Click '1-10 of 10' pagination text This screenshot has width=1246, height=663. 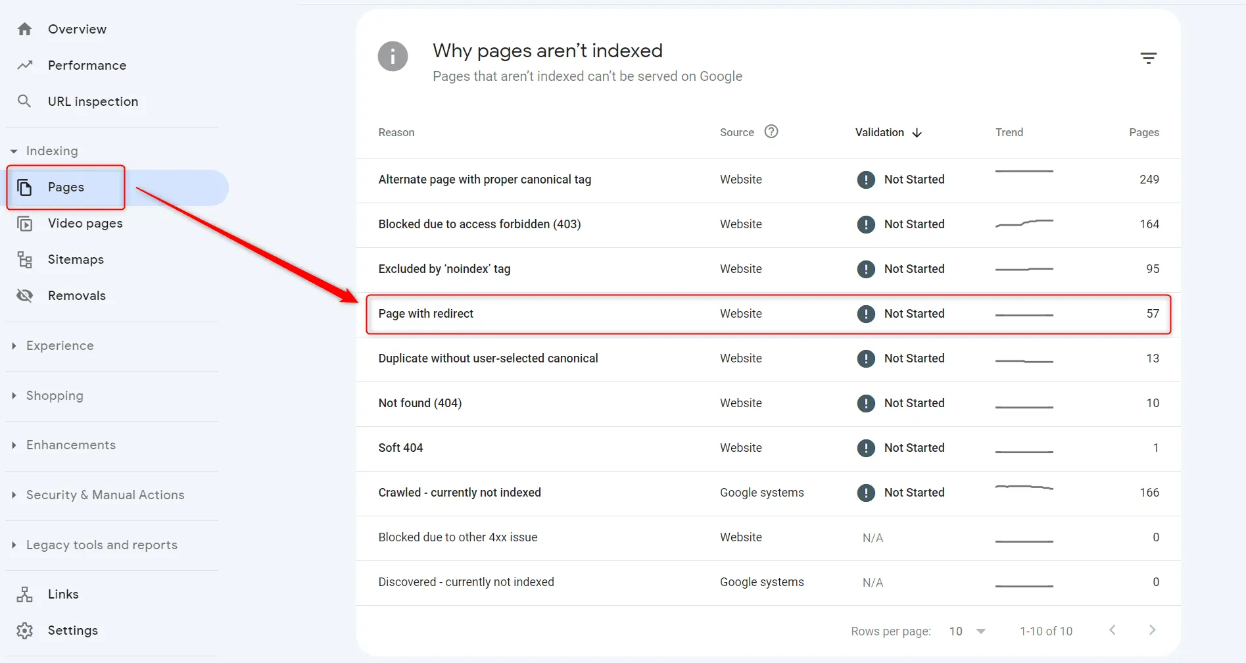1045,631
